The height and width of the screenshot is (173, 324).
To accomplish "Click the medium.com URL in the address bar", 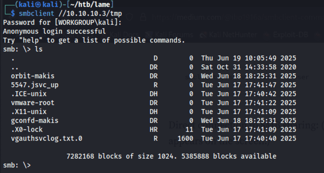I will coord(237,17).
